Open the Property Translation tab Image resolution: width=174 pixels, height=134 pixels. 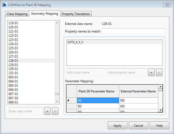(x=76, y=14)
